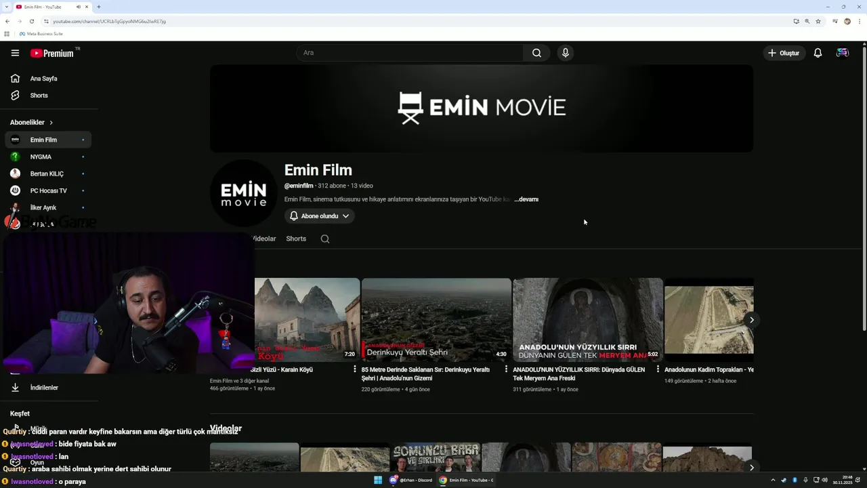Click the Emin Movie channel banner

(x=482, y=108)
